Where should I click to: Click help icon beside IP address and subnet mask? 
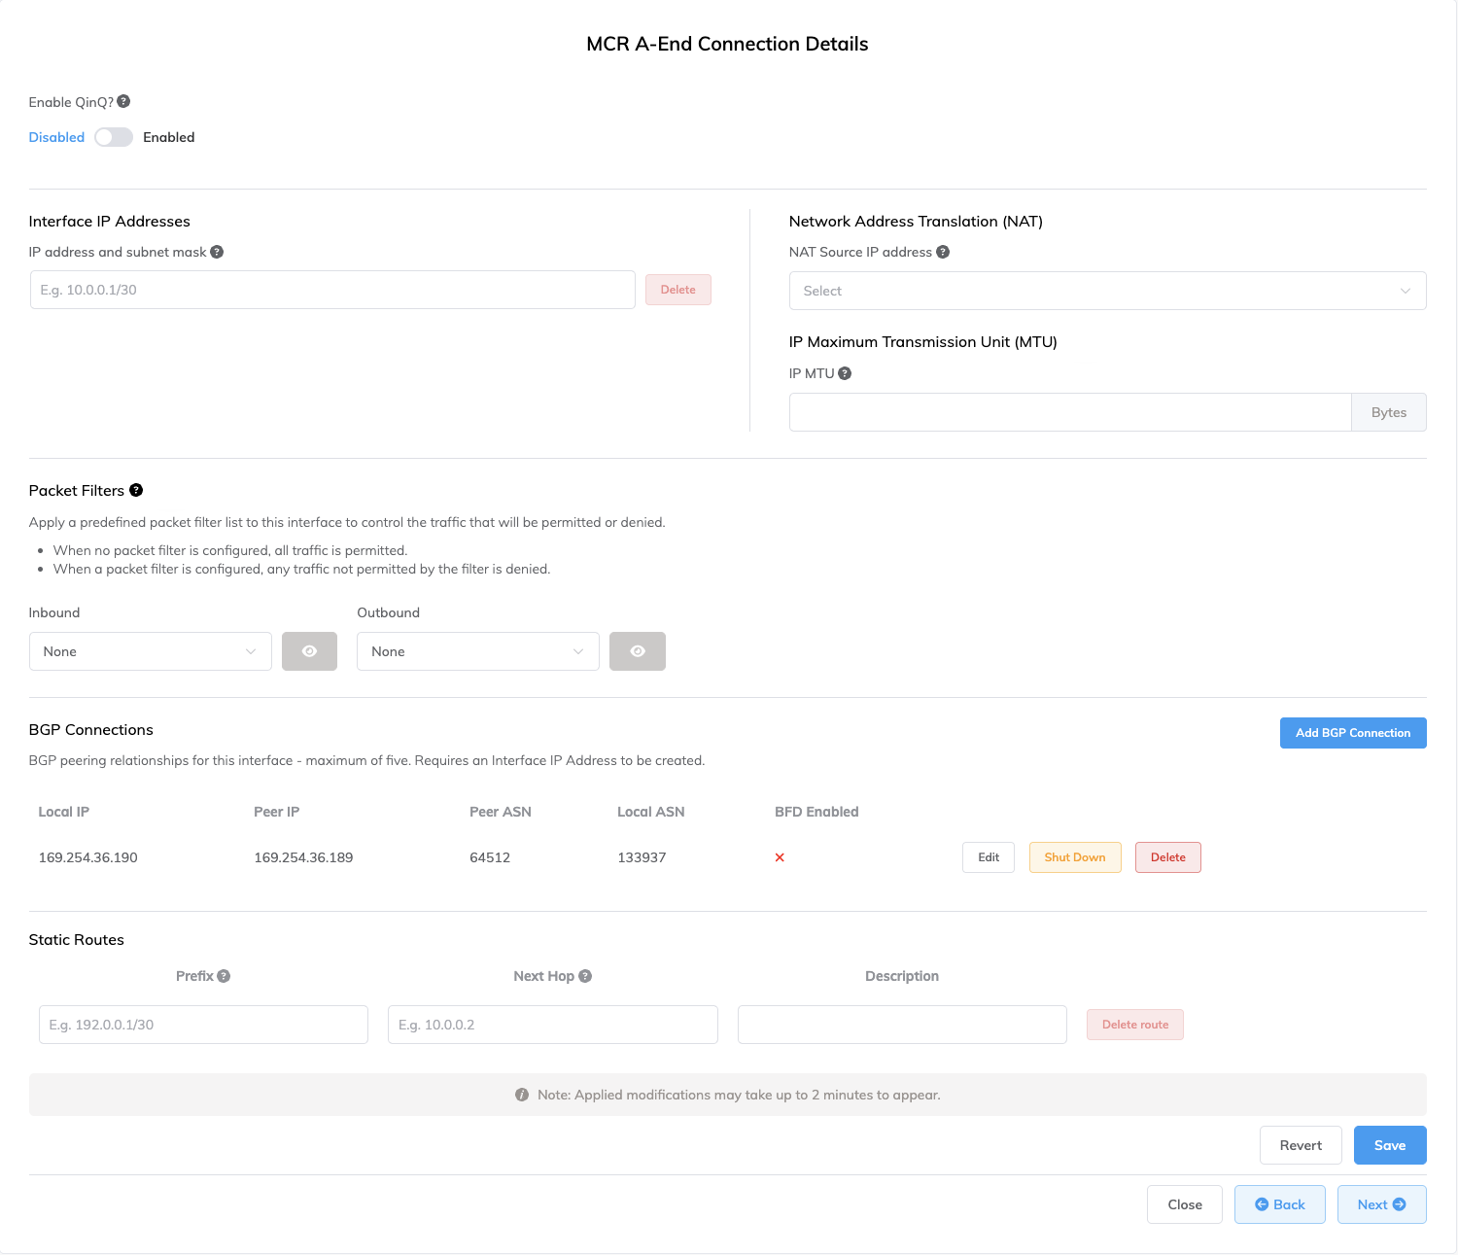217,252
